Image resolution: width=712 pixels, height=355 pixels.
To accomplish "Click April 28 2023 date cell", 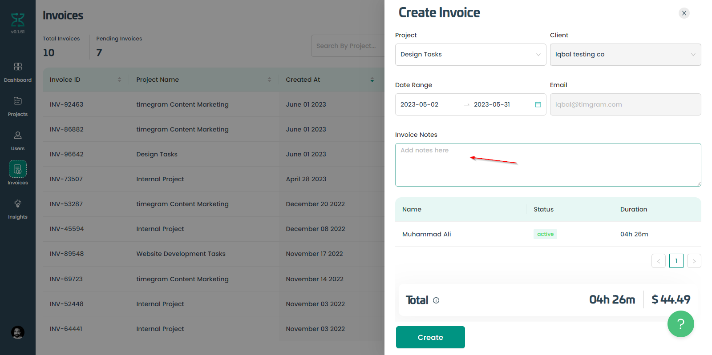I will point(306,179).
